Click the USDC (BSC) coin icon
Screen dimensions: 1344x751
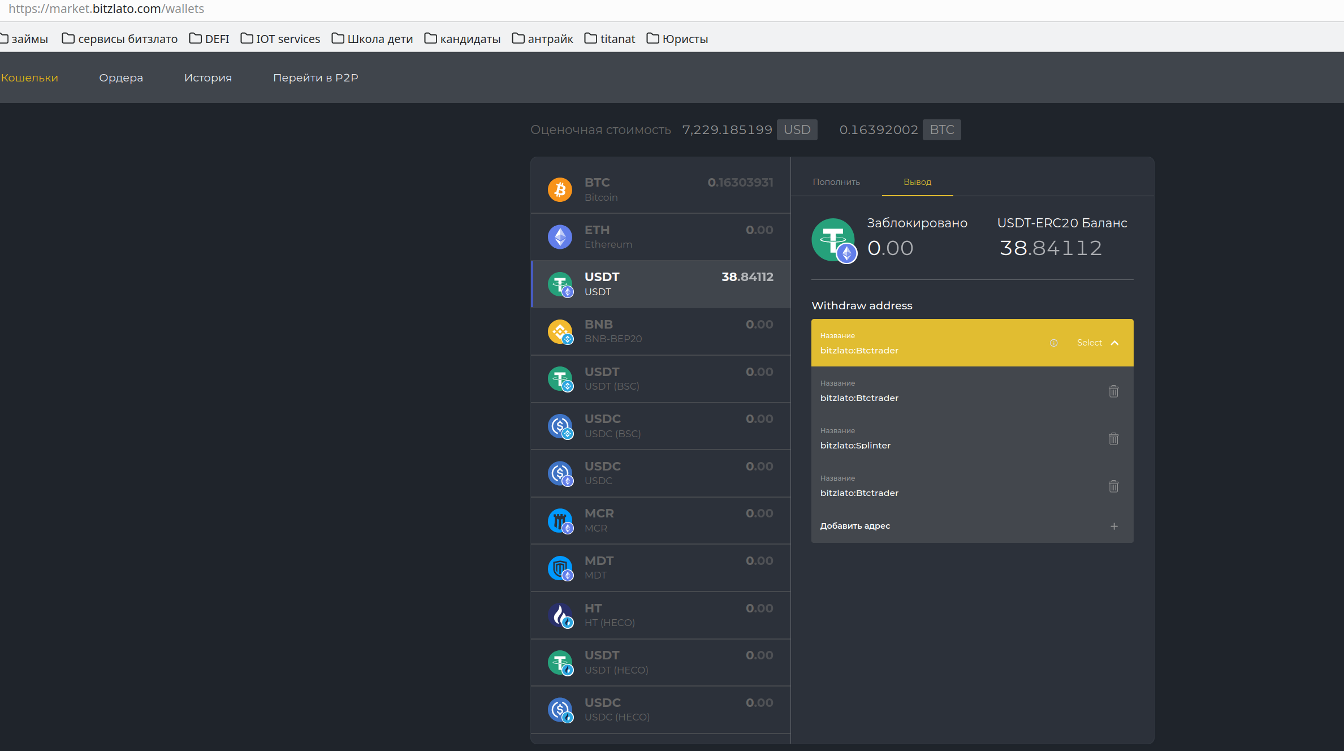point(560,426)
